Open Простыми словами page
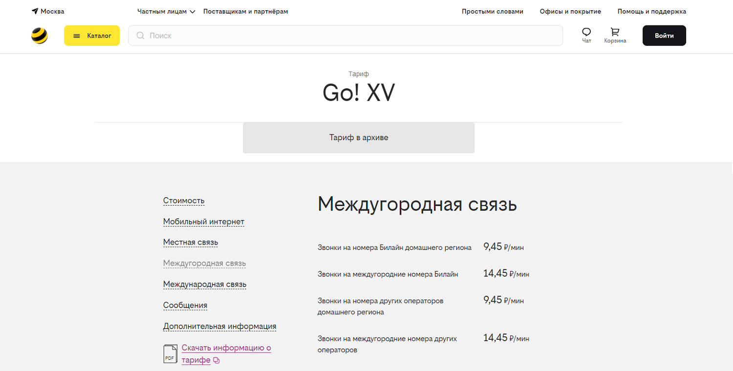733x371 pixels. click(493, 11)
